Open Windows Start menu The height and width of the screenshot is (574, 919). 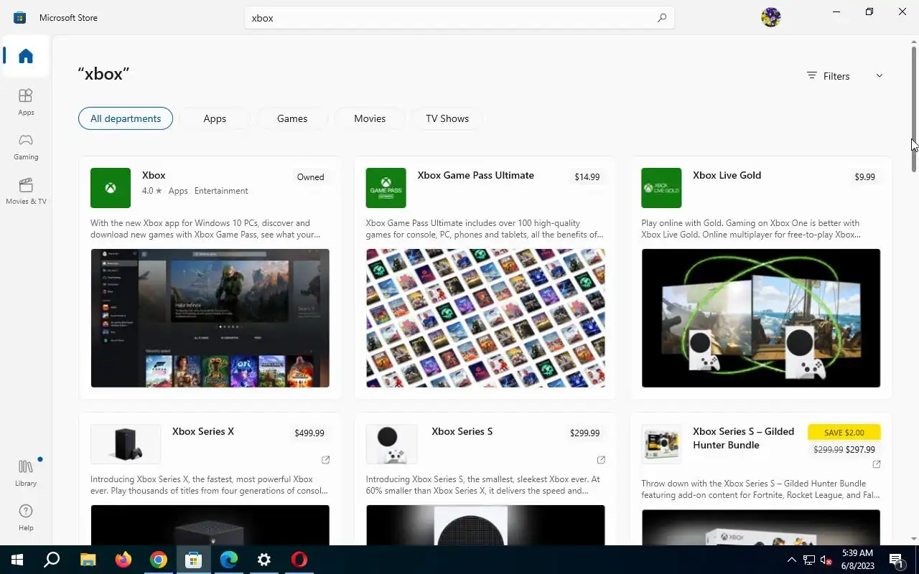tap(17, 560)
